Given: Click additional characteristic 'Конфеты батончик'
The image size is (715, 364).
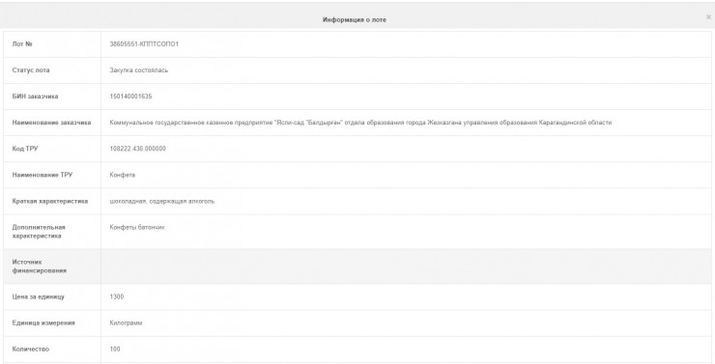Looking at the screenshot, I should (x=137, y=227).
